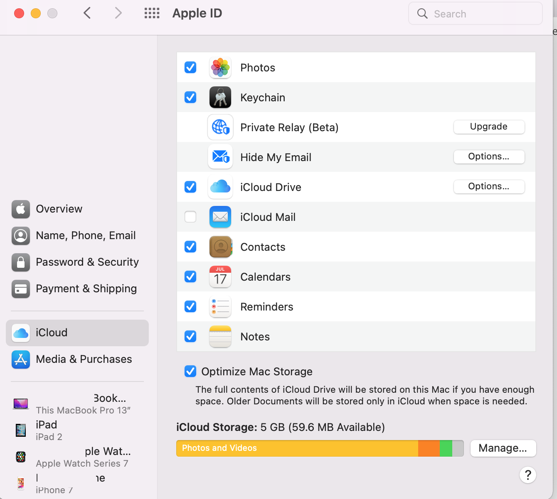The height and width of the screenshot is (499, 557).
Task: Open Media & Purchases section
Action: tap(77, 360)
